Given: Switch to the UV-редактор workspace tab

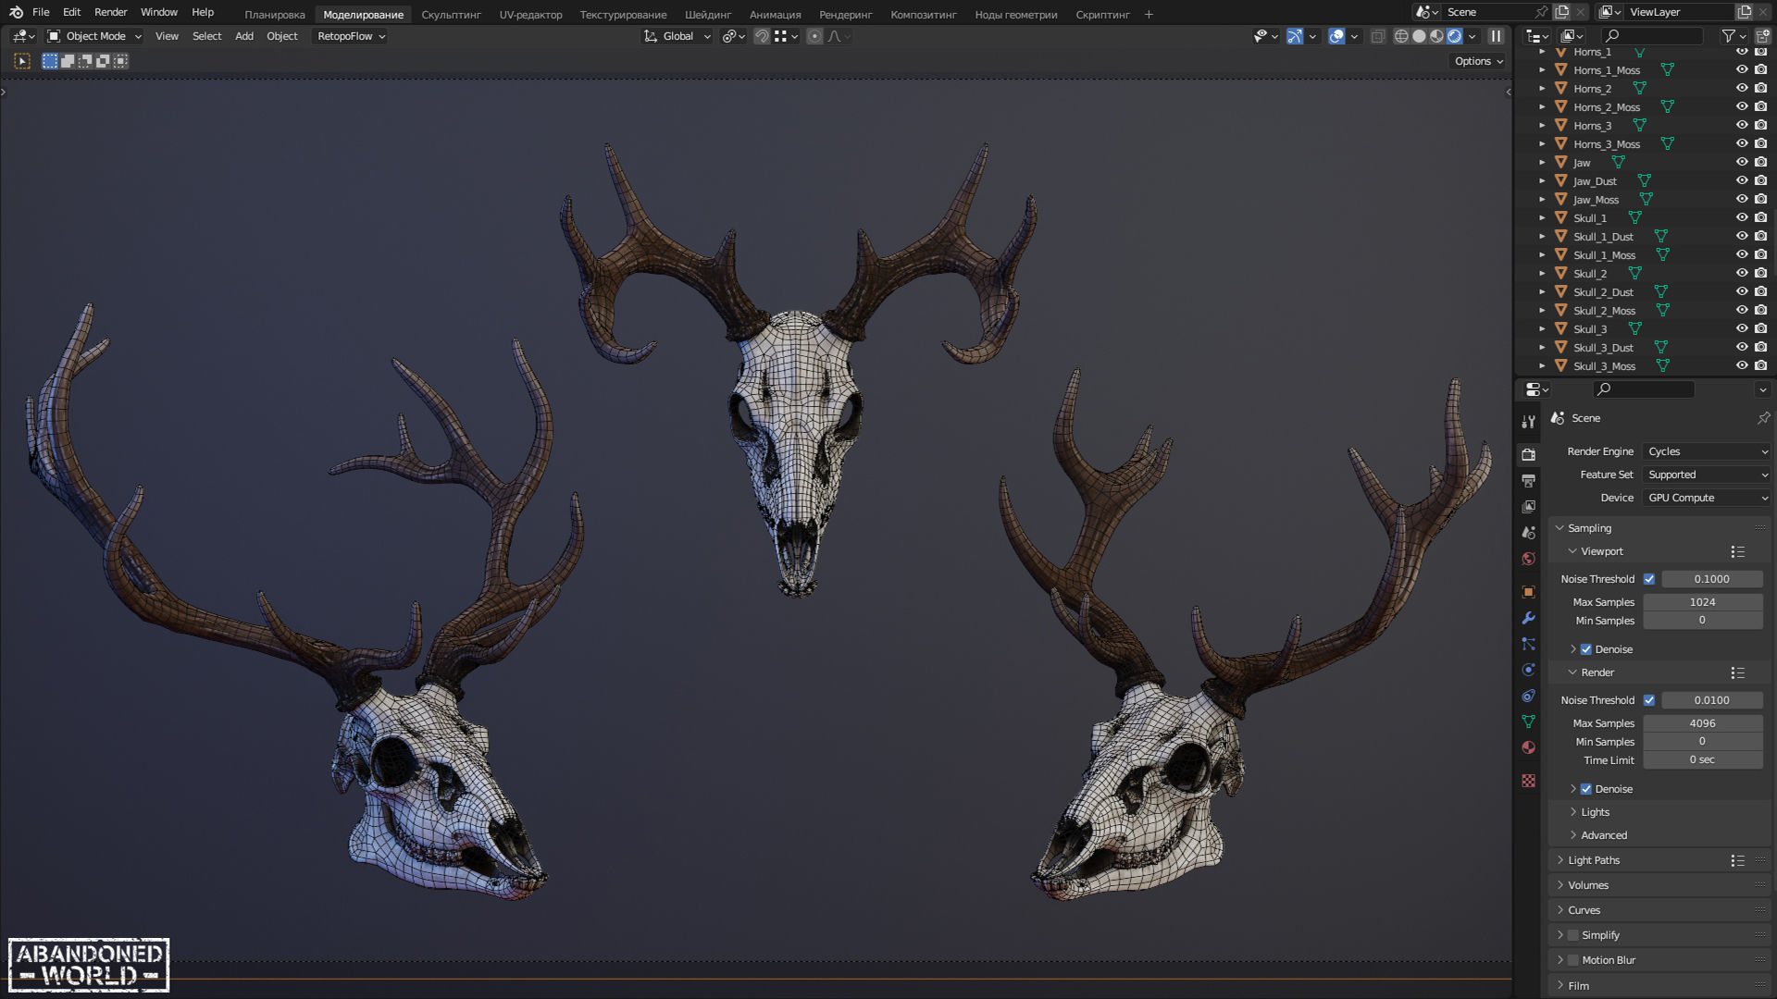Looking at the screenshot, I should click(x=530, y=15).
